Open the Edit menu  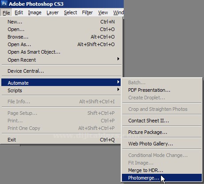pos(19,12)
